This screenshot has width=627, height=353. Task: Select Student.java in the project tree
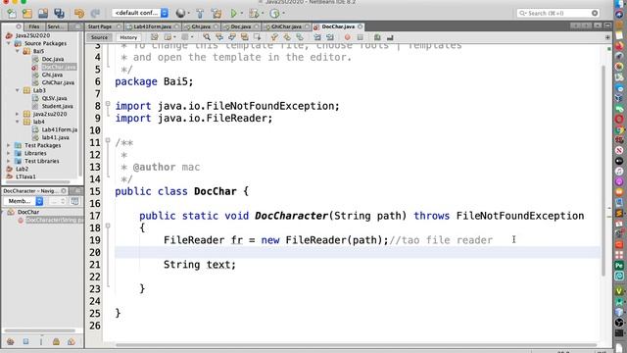(57, 106)
